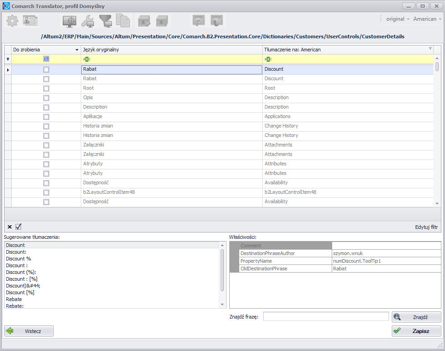
Task: Click the table undo toolbar icon
Action: pyautogui.click(x=199, y=21)
